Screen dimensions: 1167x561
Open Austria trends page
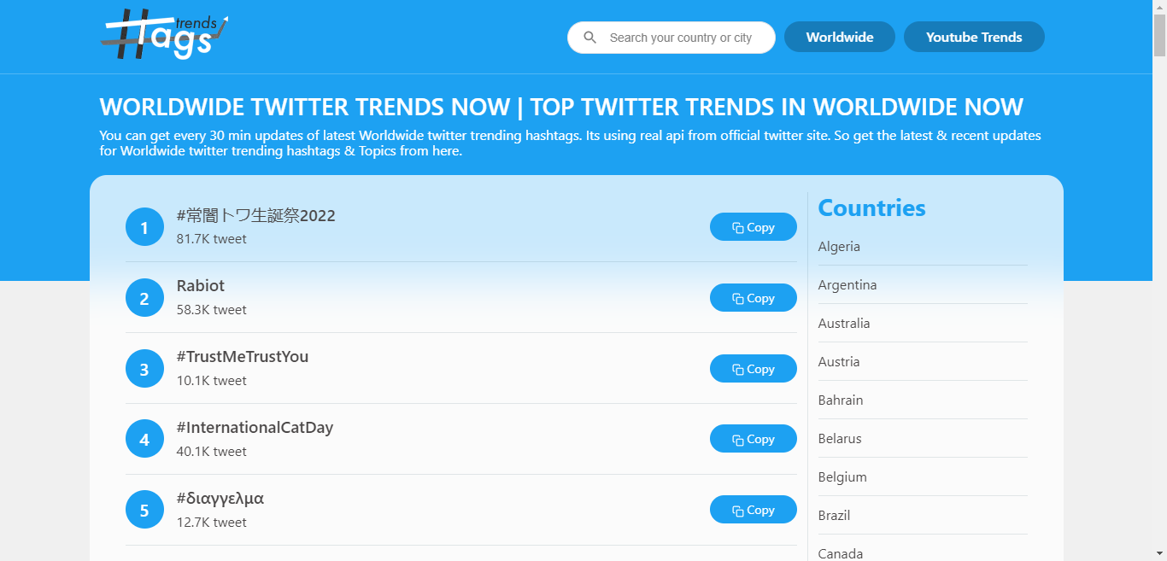838,361
